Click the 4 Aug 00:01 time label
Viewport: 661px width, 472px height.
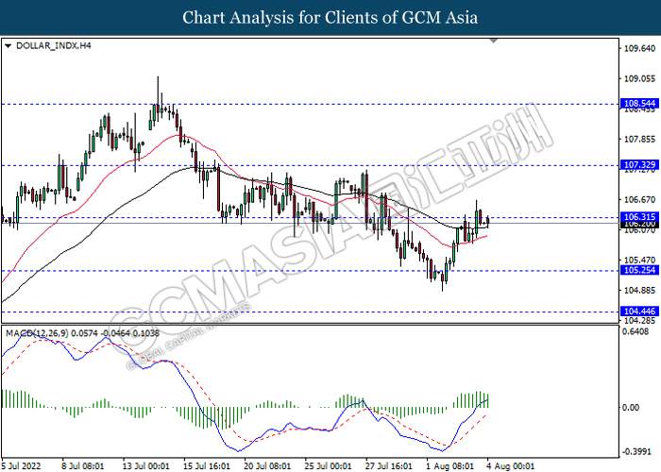coord(510,466)
